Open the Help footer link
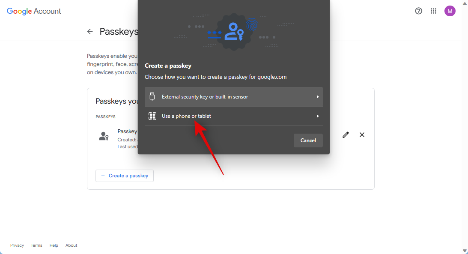468x254 pixels. pos(54,245)
